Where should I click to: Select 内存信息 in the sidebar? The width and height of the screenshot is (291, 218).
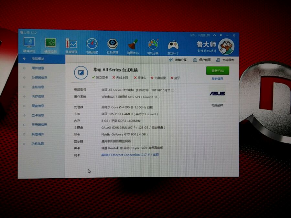tap(38, 96)
